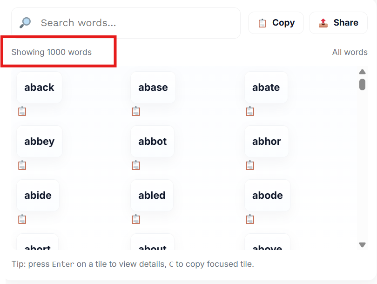Copy the word 'abase' via its clipboard icon

tap(136, 111)
